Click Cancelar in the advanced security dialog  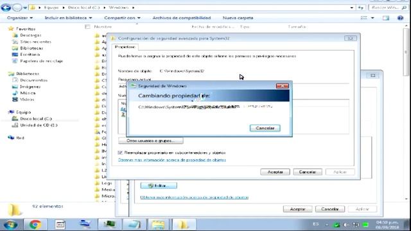pos(308,172)
